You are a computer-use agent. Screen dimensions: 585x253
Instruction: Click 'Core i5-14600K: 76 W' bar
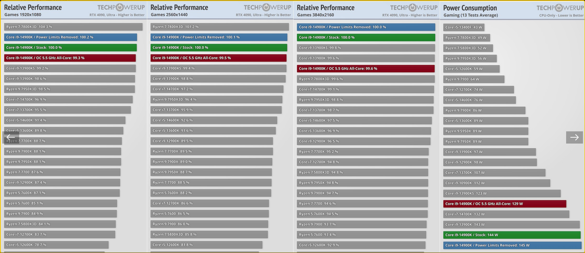tap(479, 100)
